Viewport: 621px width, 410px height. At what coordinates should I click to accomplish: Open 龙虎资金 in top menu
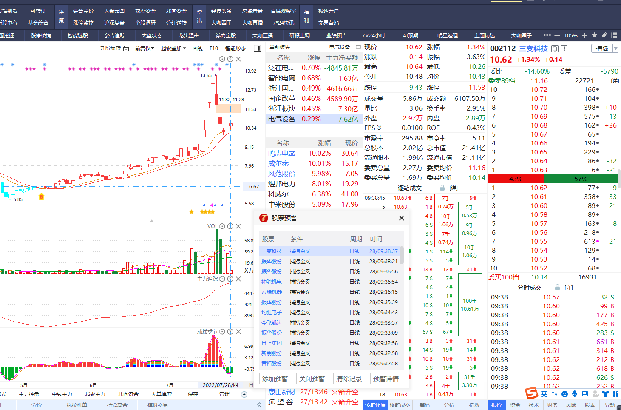pyautogui.click(x=145, y=11)
